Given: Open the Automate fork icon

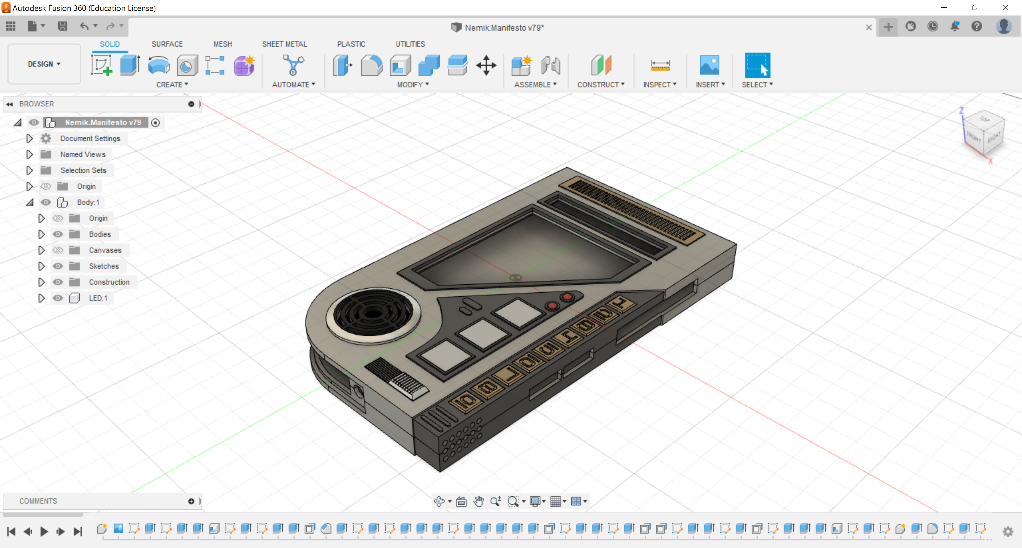Looking at the screenshot, I should [293, 65].
